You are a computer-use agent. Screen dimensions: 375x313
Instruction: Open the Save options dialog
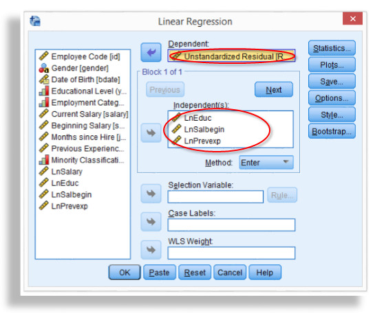point(332,82)
